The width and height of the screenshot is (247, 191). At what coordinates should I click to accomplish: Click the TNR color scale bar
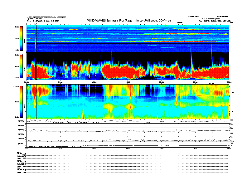coord(21,101)
